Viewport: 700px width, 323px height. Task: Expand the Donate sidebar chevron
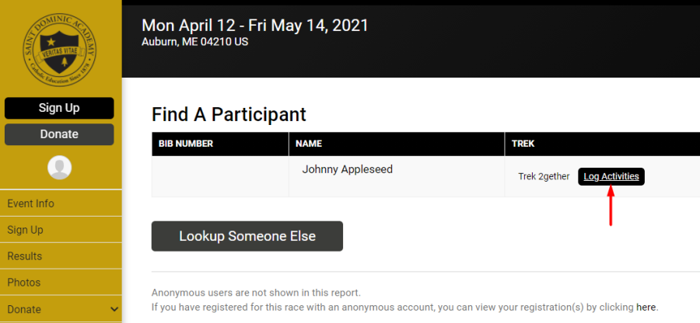pyautogui.click(x=114, y=309)
